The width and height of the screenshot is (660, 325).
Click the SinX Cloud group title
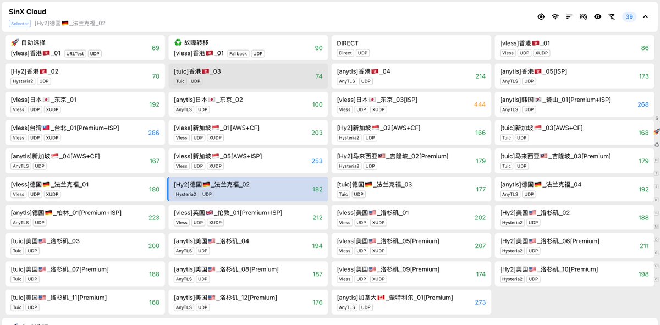(x=28, y=12)
